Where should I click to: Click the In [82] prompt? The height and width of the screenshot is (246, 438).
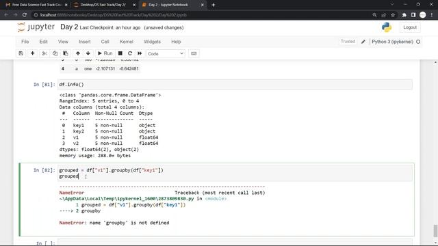(44, 170)
